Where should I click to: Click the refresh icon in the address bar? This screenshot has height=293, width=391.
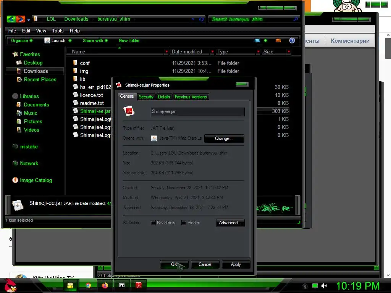point(201,19)
